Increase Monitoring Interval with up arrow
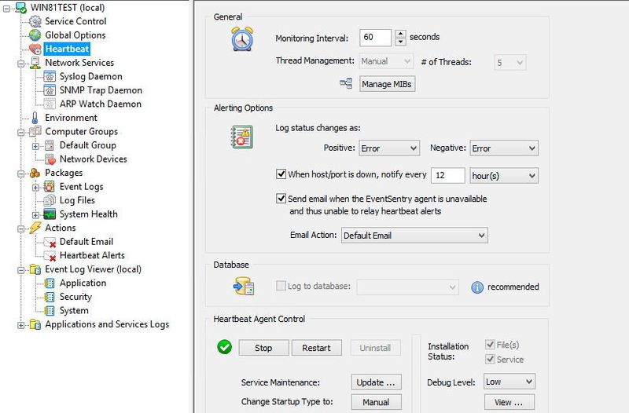Viewport: 629px width, 413px height. 400,34
